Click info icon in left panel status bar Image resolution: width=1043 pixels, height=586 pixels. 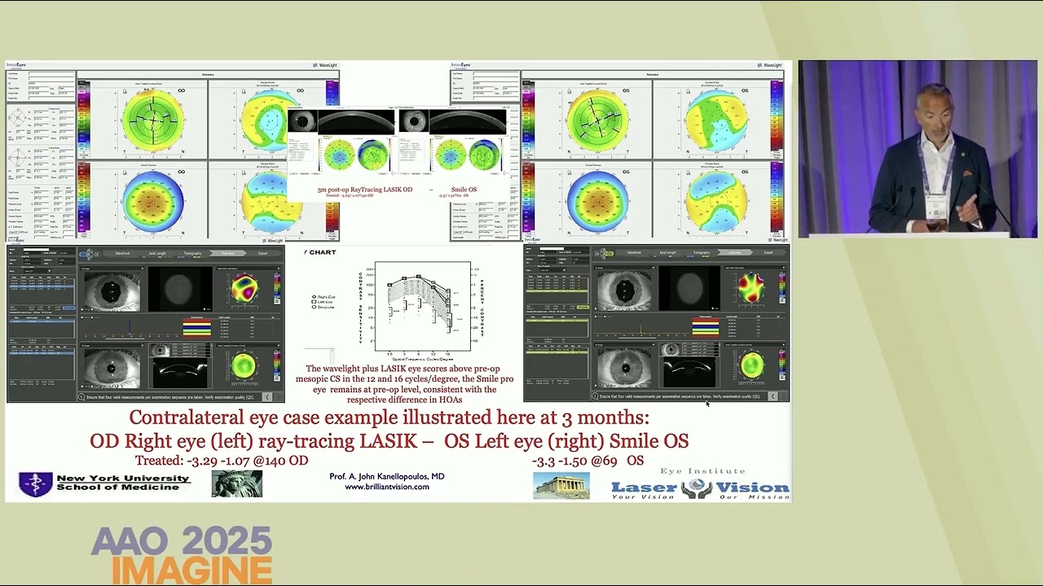[81, 397]
